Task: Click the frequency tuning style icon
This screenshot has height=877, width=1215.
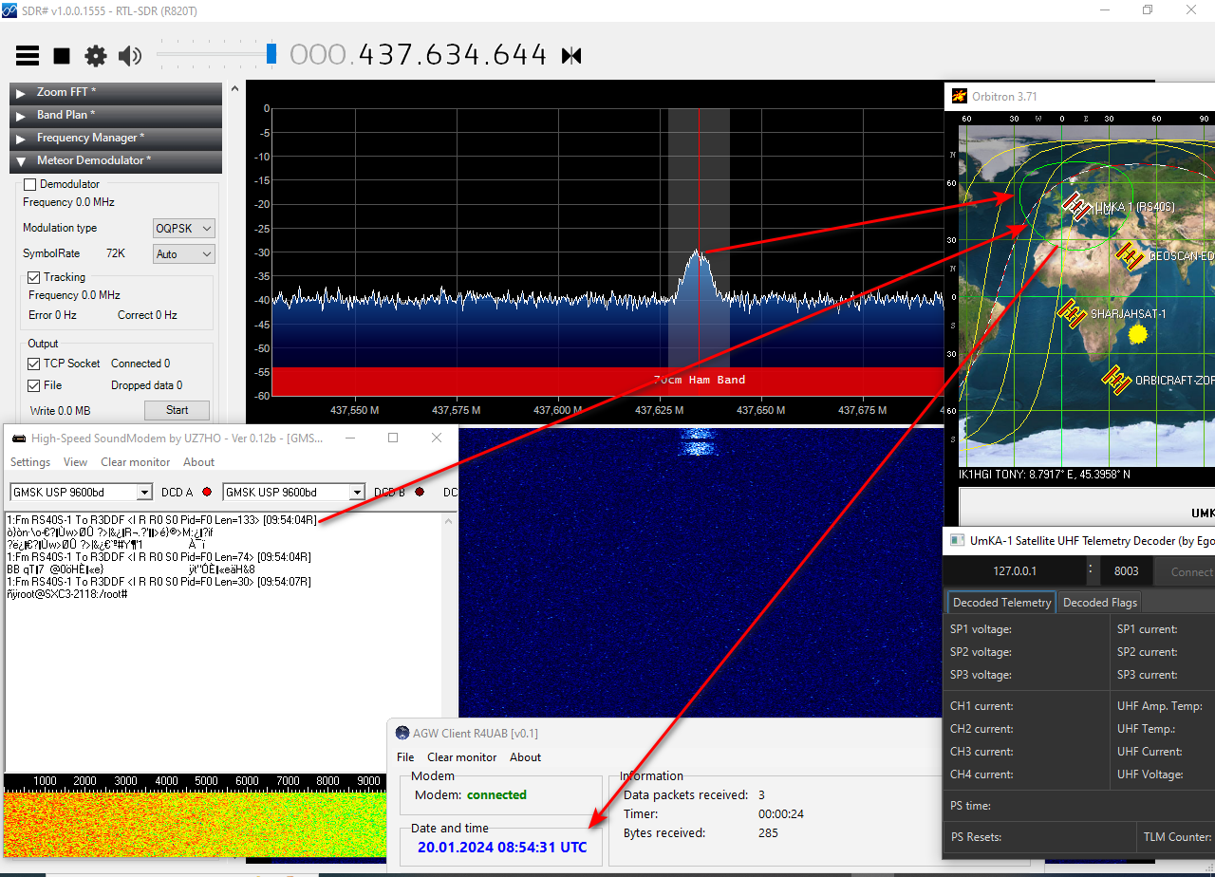Action: (x=571, y=56)
